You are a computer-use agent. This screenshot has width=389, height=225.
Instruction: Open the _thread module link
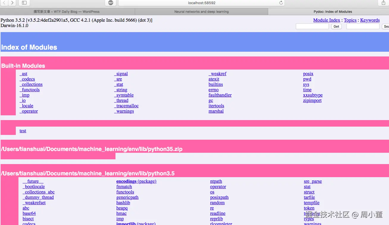tap(121, 100)
